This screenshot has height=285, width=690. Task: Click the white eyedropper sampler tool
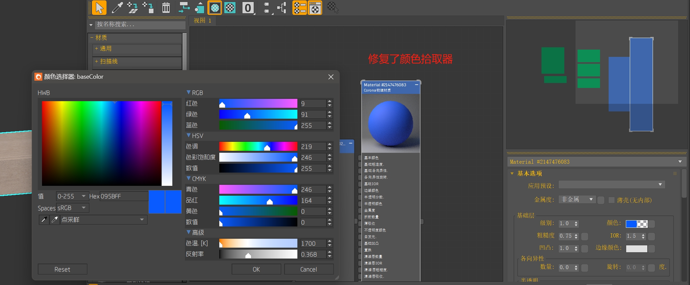pyautogui.click(x=55, y=220)
